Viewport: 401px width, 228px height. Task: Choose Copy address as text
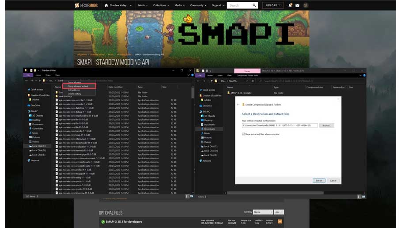[79, 86]
